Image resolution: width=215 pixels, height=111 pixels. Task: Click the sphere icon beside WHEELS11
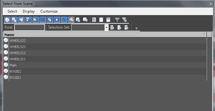pyautogui.click(x=6, y=58)
